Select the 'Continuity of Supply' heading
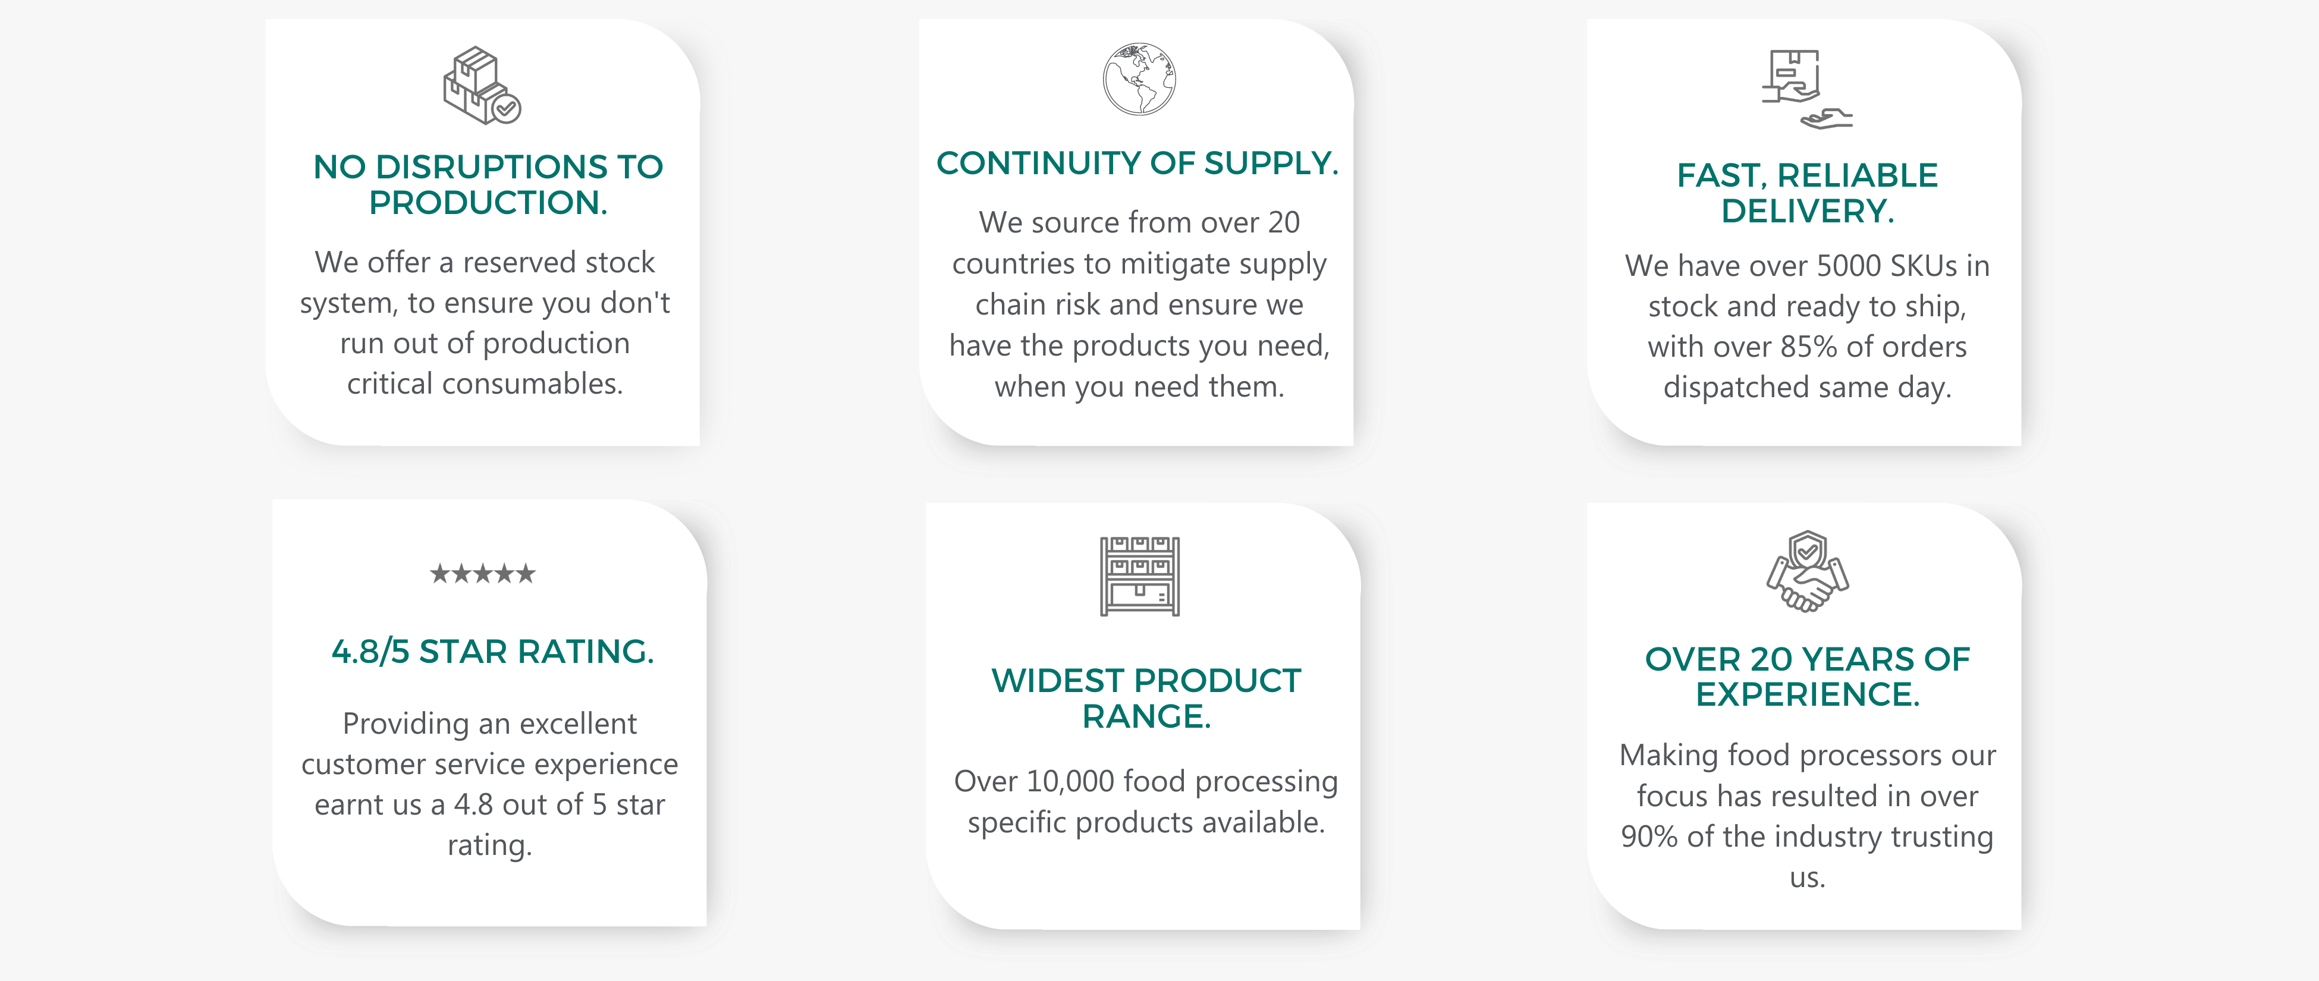 point(1138,163)
